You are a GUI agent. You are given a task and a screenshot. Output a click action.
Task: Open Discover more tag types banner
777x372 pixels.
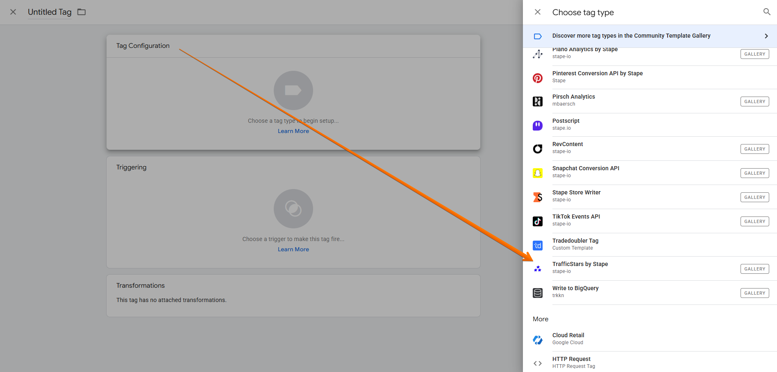(650, 36)
